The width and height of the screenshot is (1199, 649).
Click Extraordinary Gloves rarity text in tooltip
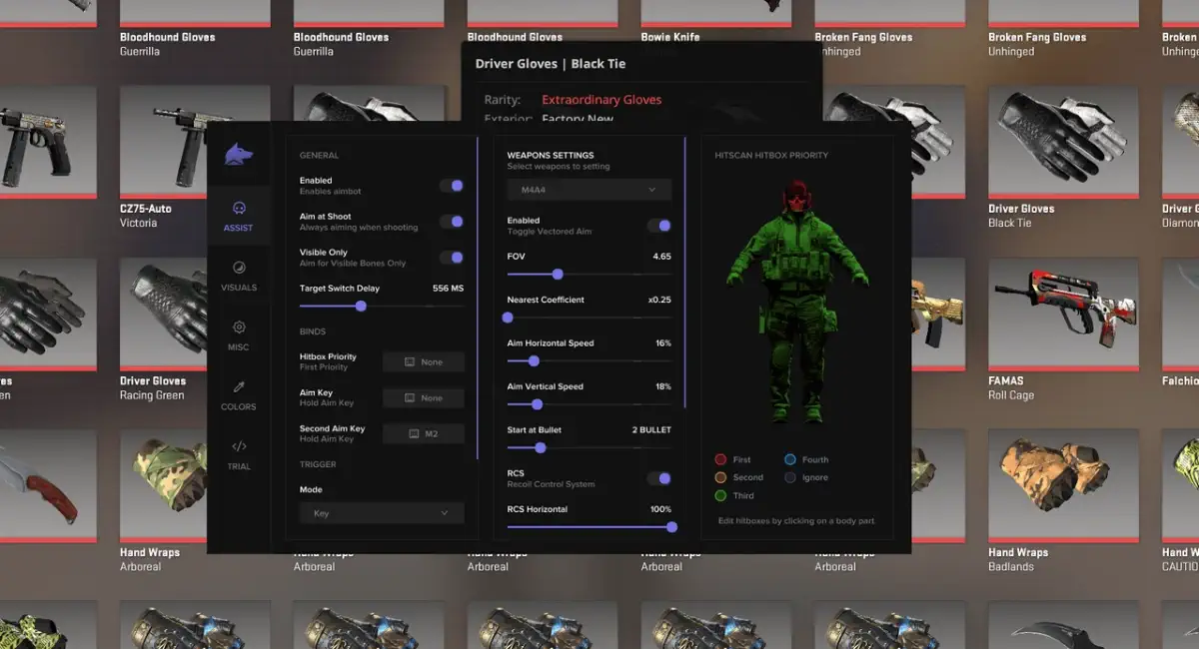click(x=601, y=100)
